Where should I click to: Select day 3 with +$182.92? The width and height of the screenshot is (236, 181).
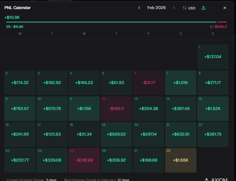52,83
